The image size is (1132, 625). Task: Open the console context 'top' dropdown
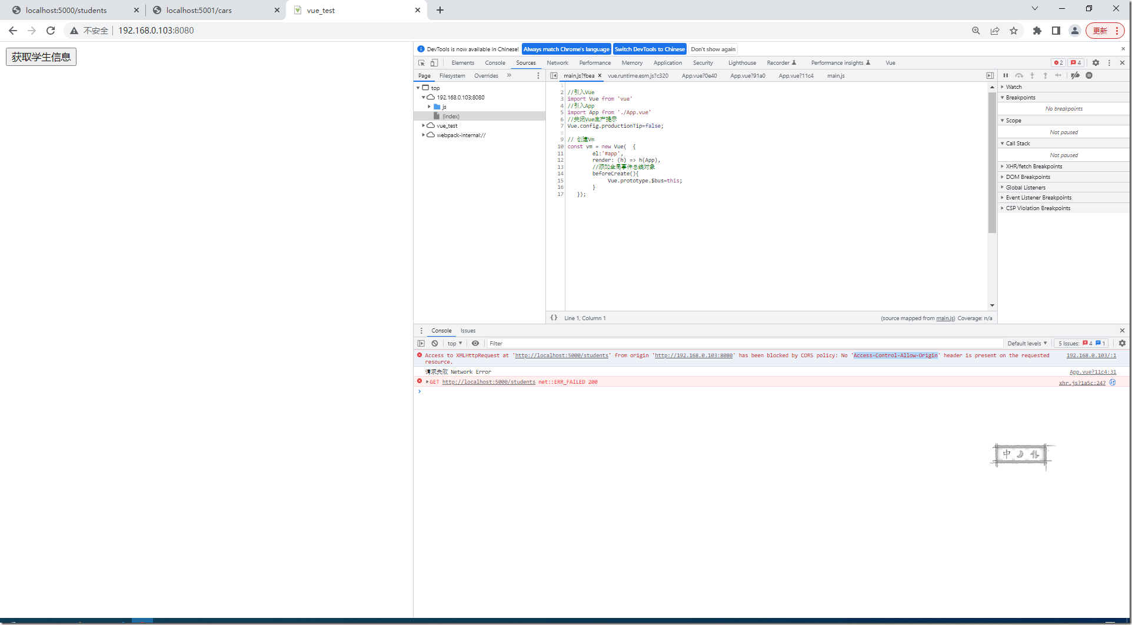(x=454, y=343)
